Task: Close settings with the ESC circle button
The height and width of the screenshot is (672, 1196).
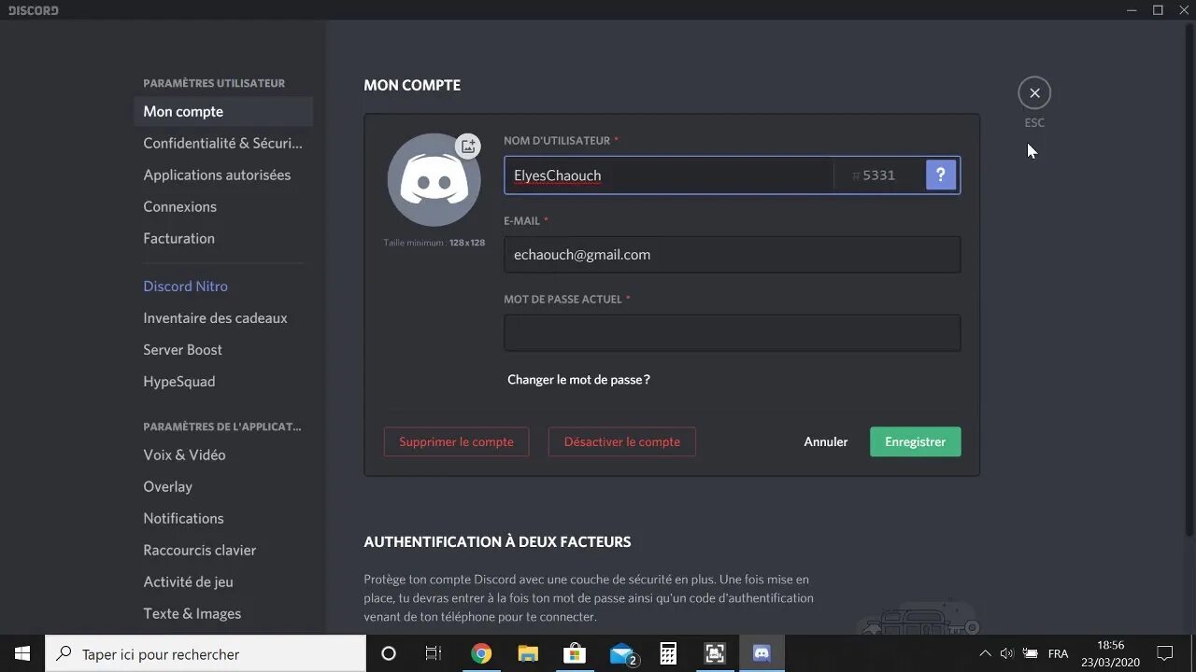Action: [x=1034, y=92]
